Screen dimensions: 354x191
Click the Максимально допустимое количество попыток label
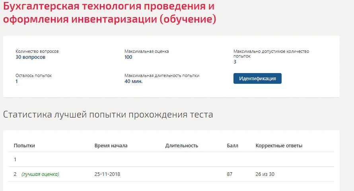[271, 54]
